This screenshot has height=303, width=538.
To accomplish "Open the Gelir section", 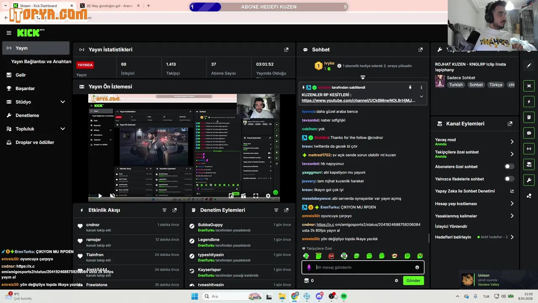I will [x=21, y=75].
